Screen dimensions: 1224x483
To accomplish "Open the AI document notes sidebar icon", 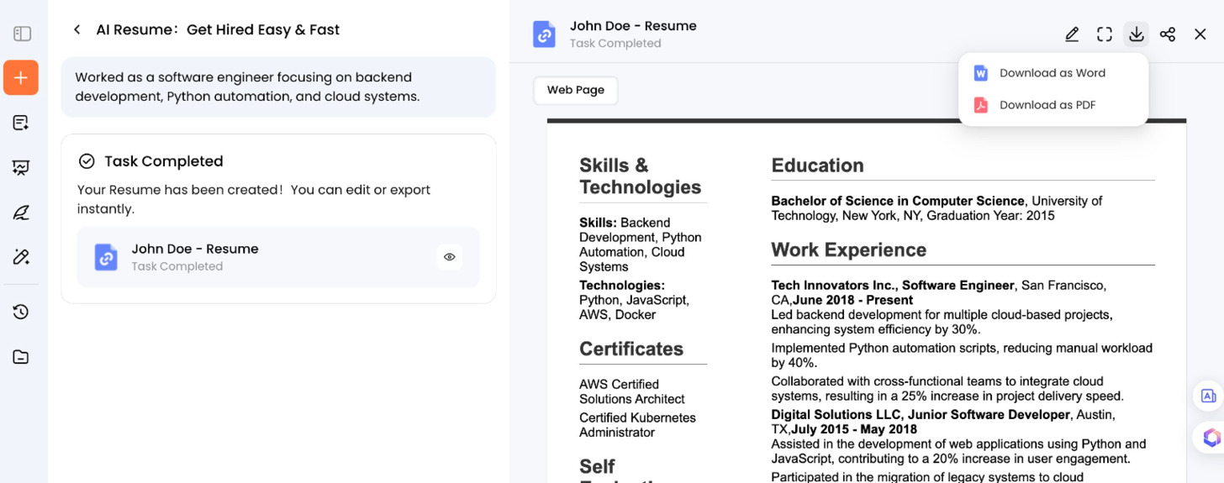I will click(x=21, y=123).
